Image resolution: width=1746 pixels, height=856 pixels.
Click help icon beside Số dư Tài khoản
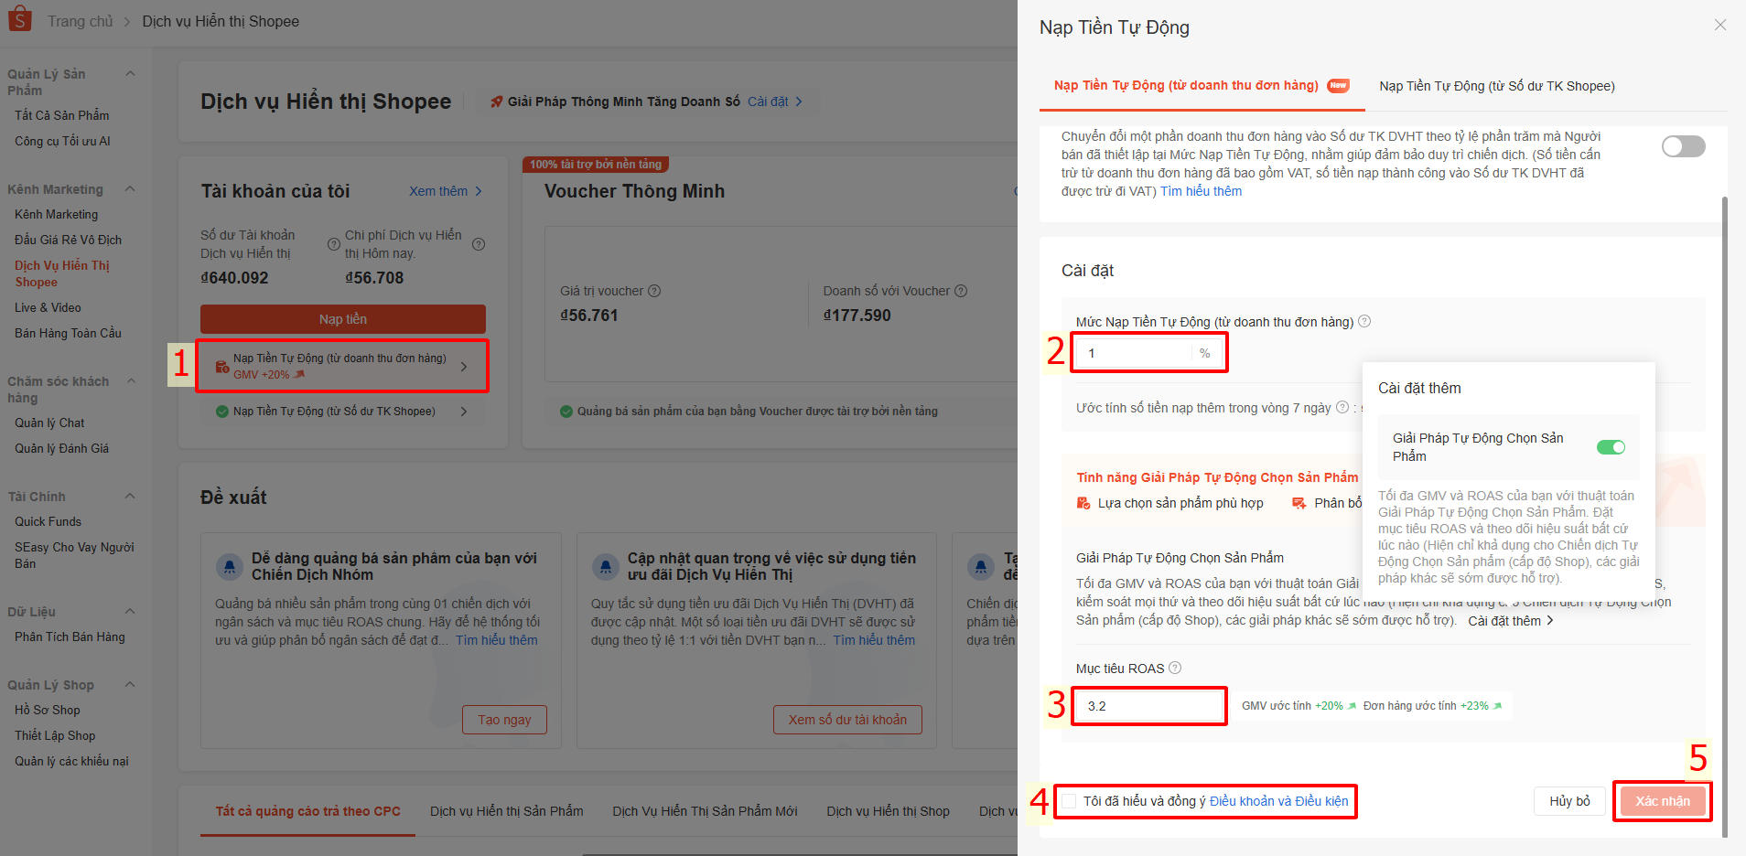pyautogui.click(x=334, y=244)
